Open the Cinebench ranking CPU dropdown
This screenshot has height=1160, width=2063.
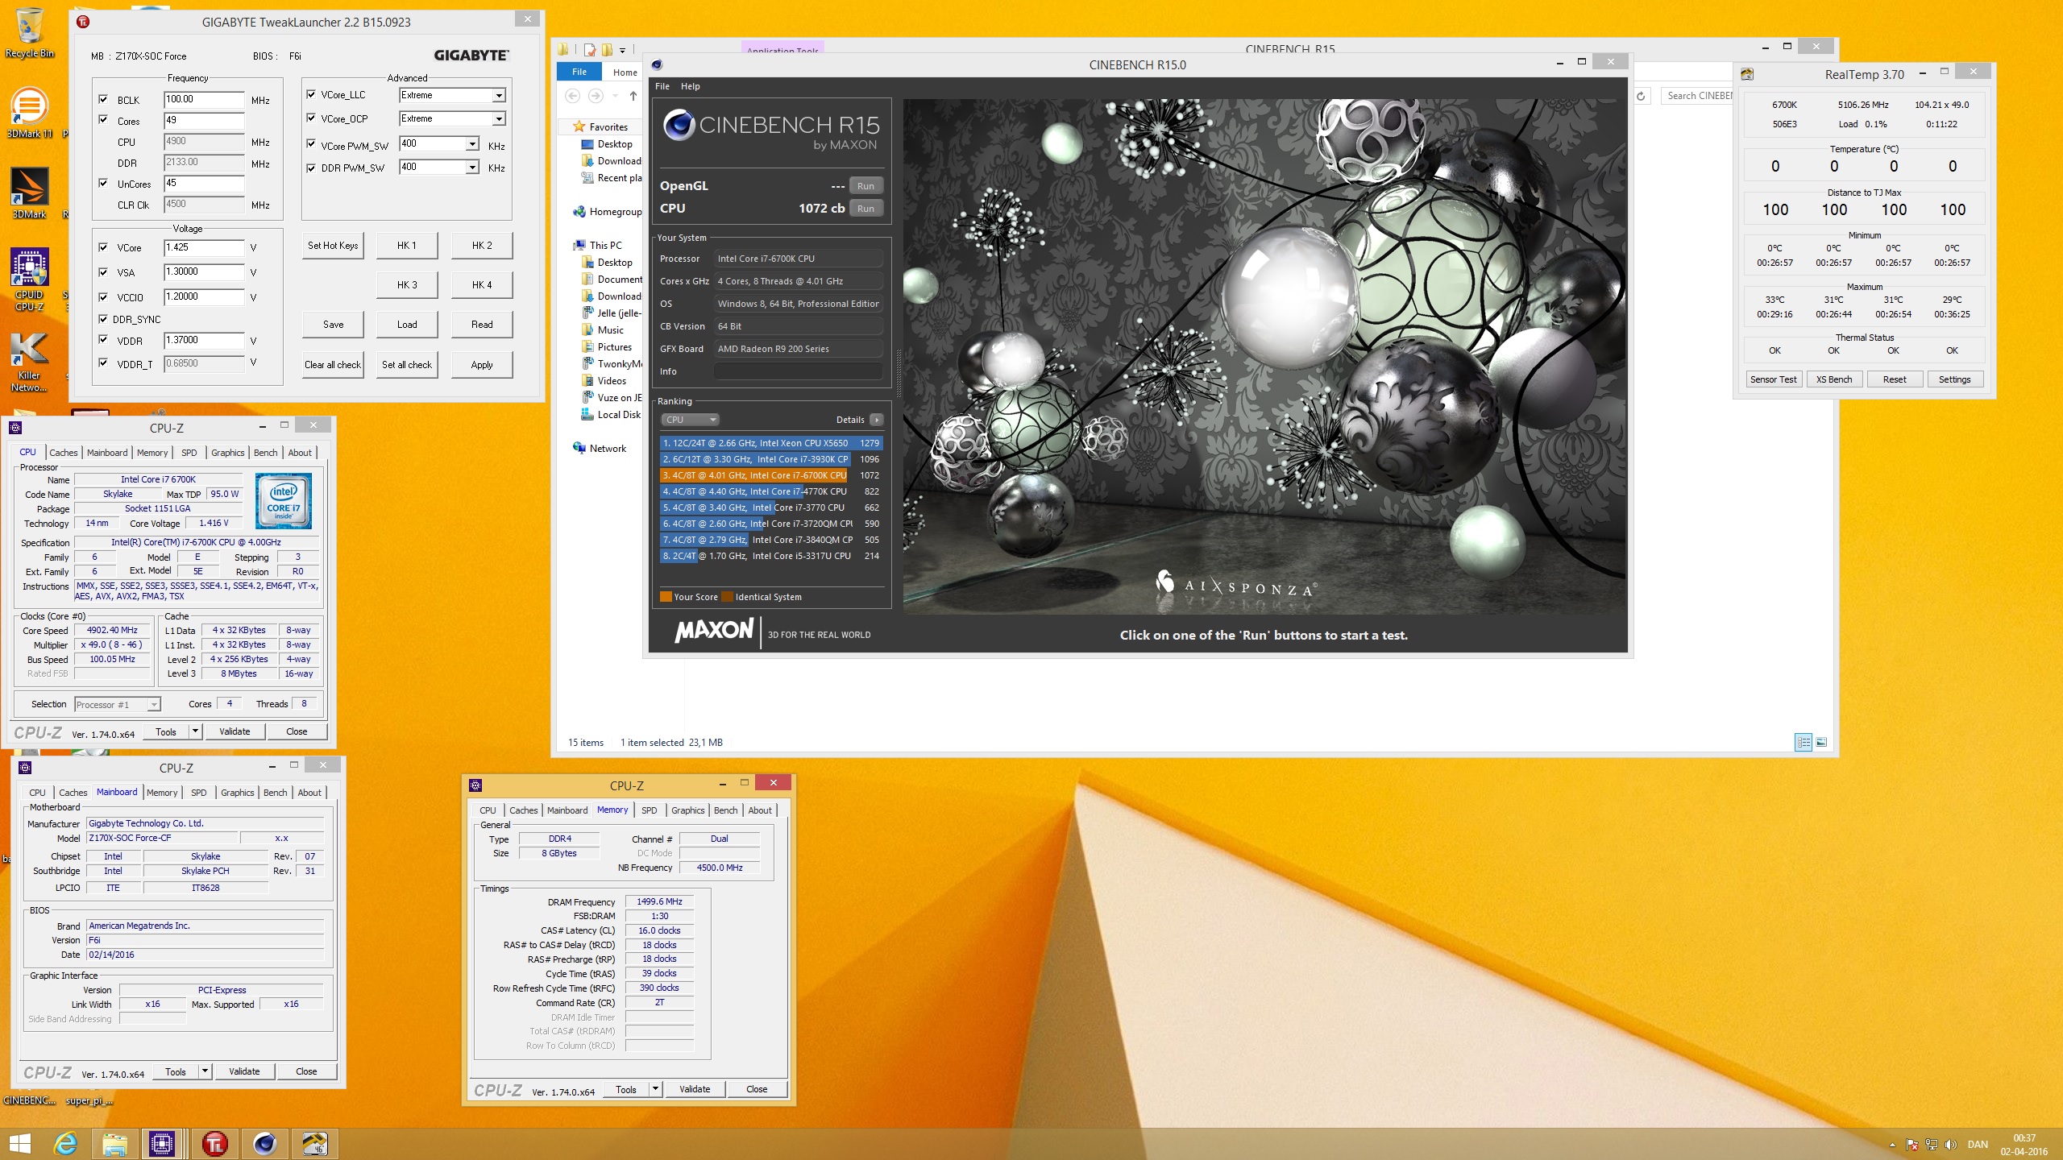coord(690,420)
